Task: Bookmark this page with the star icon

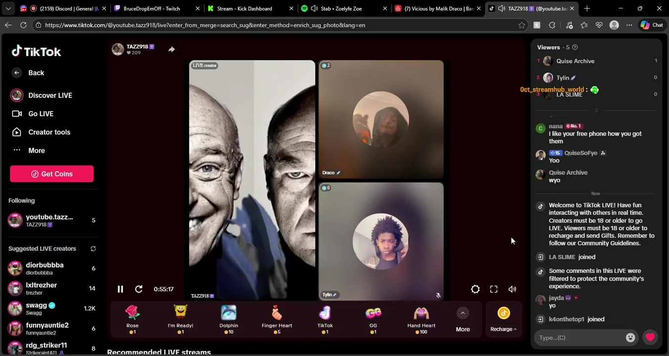Action: click(x=522, y=25)
